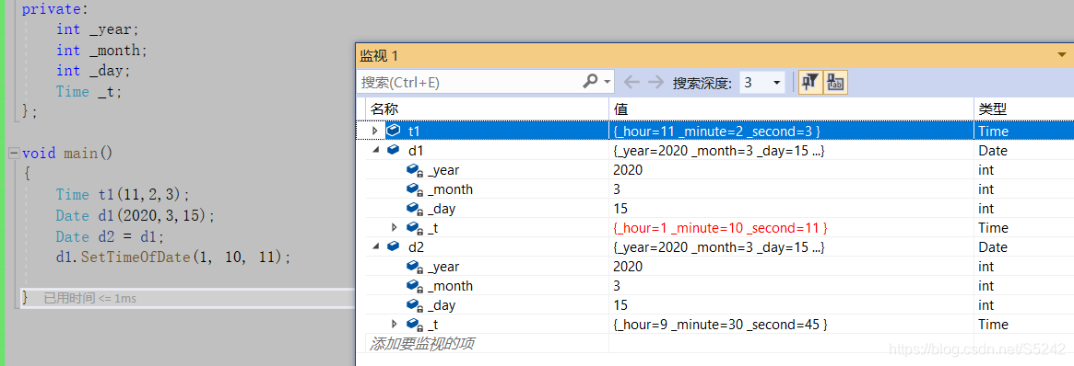
Task: Click the code line Date d2 = d1;
Action: pos(111,237)
